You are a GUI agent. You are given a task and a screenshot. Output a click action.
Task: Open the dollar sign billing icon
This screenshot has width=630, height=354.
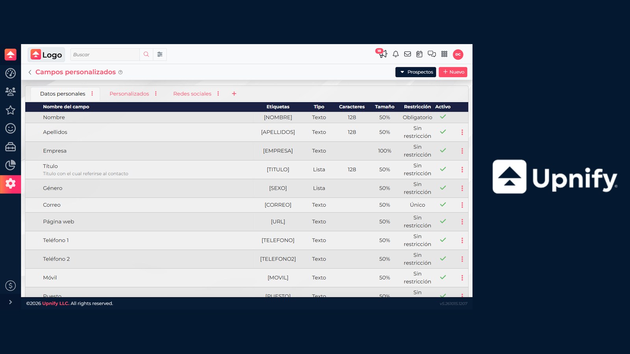[x=11, y=286]
